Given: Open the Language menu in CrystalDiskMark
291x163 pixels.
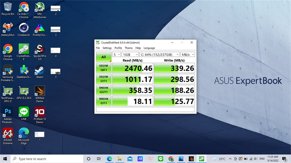Looking at the screenshot, I should (149, 48).
